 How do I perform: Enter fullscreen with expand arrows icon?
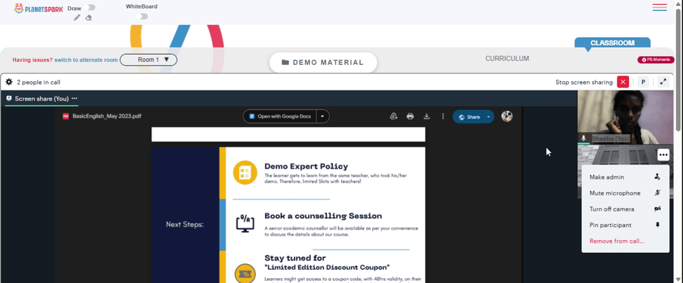pyautogui.click(x=663, y=82)
